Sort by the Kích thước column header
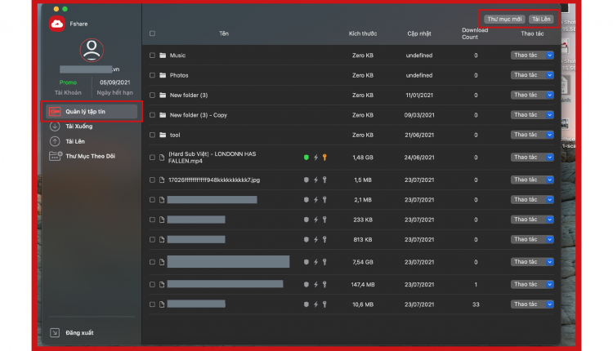 363,33
